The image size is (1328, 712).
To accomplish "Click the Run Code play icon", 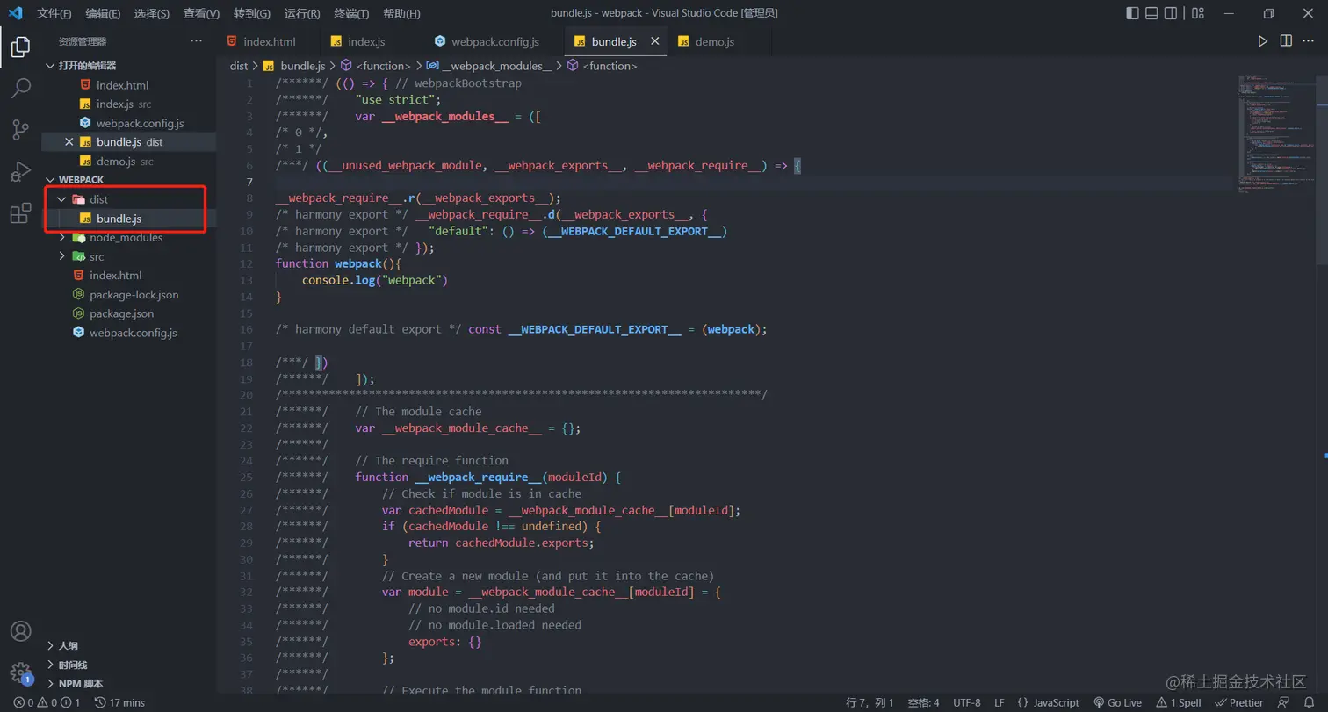I will pyautogui.click(x=1263, y=41).
